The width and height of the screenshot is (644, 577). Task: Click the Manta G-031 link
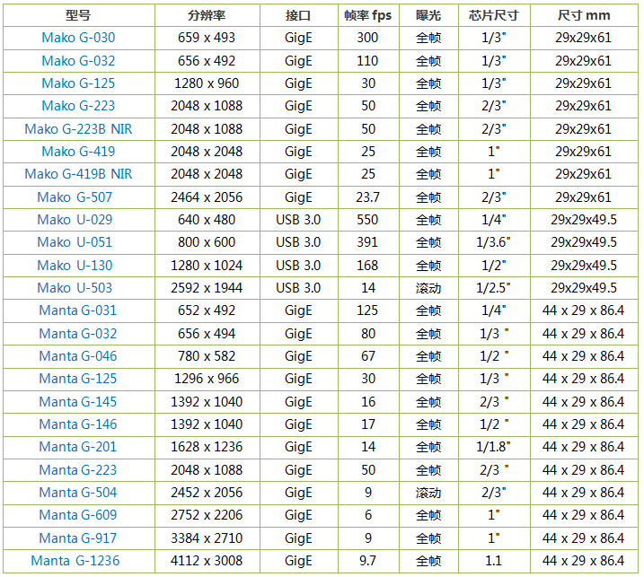78,310
